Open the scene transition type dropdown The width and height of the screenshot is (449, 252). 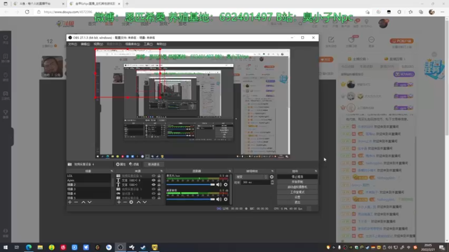(251, 177)
